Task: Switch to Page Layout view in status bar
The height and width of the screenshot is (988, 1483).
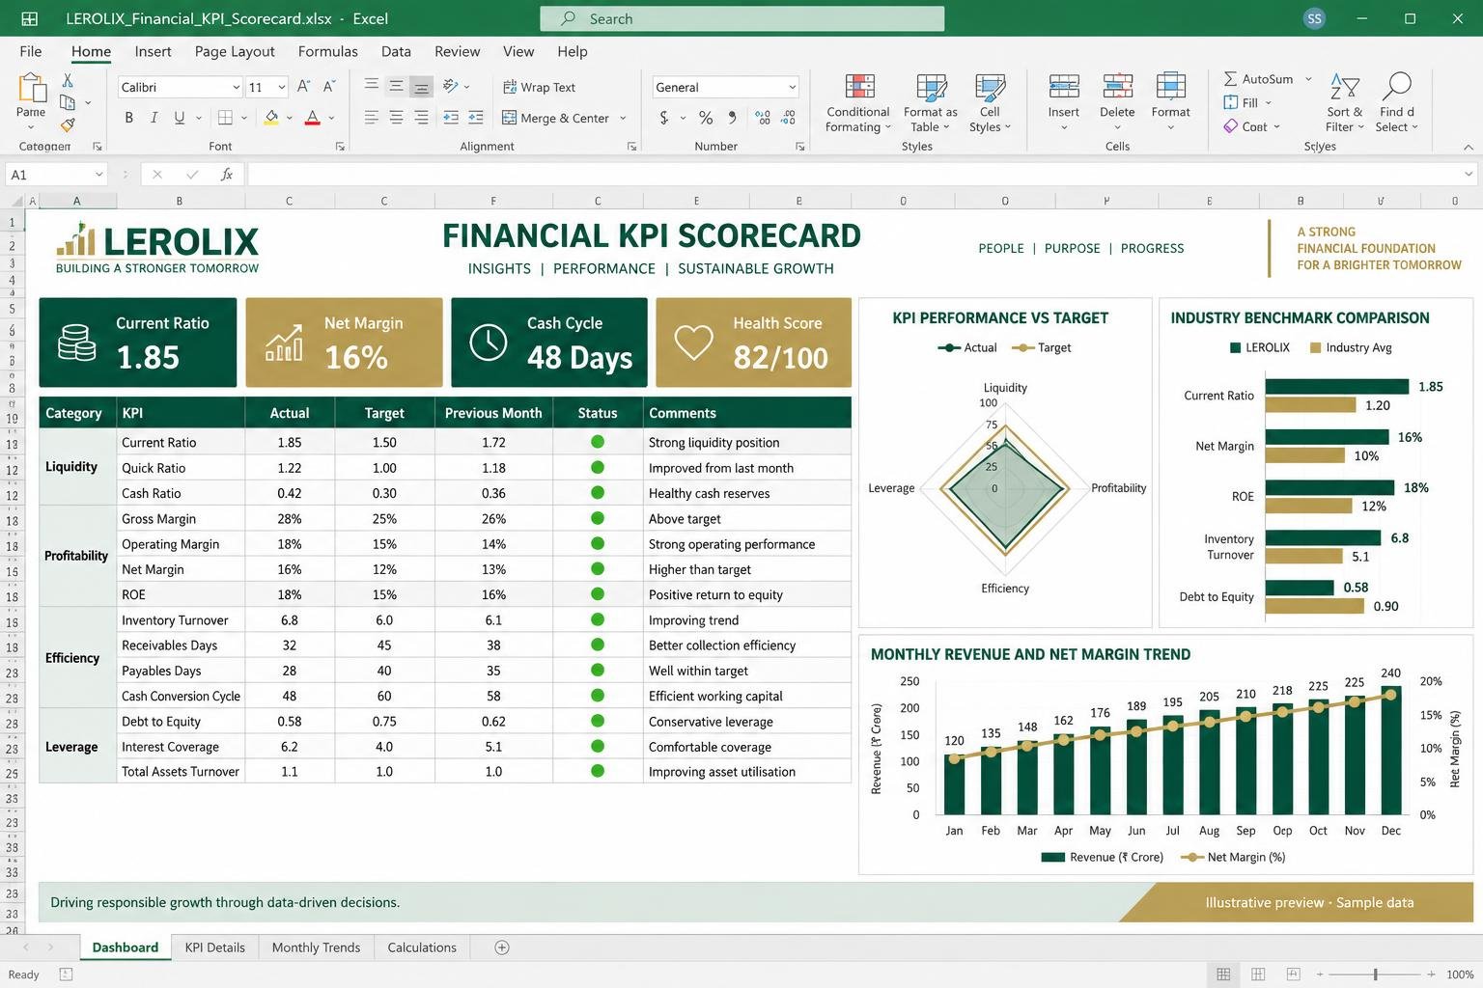Action: (x=1258, y=974)
